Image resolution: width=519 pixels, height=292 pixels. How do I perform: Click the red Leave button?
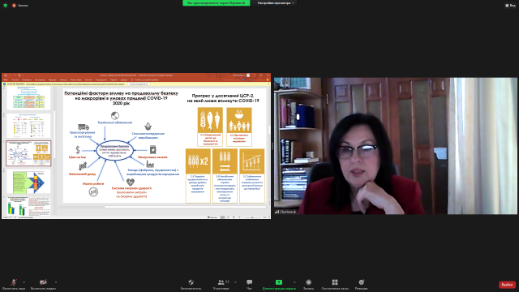coord(507,285)
